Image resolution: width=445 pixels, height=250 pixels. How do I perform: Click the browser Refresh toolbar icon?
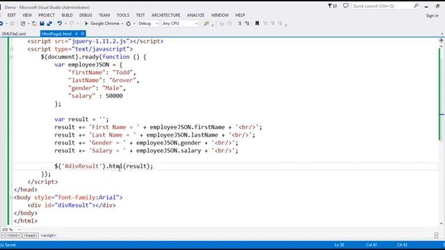[x=129, y=24]
